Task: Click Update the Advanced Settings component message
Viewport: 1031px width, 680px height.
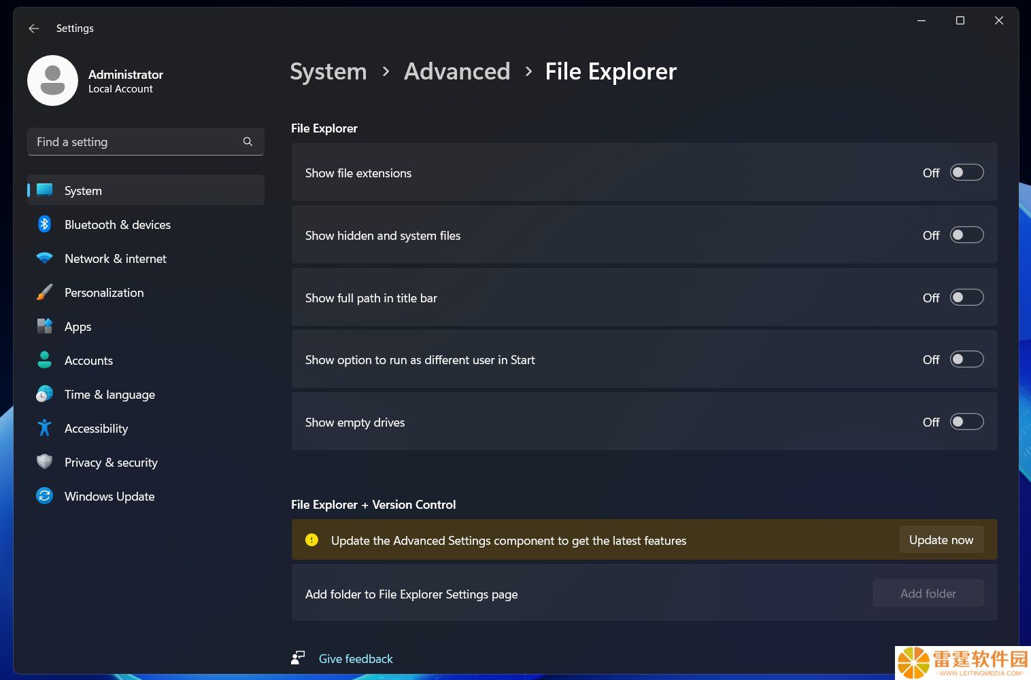Action: [509, 540]
